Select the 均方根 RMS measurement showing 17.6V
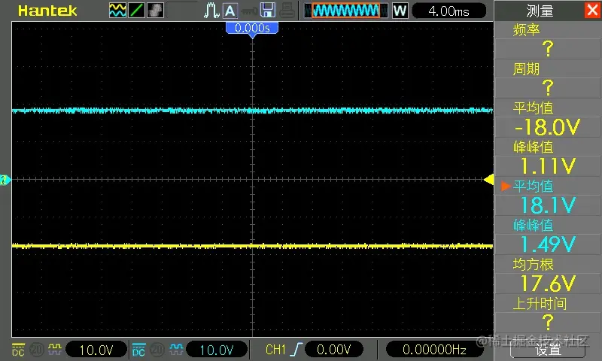This screenshot has width=602, height=361. [548, 275]
